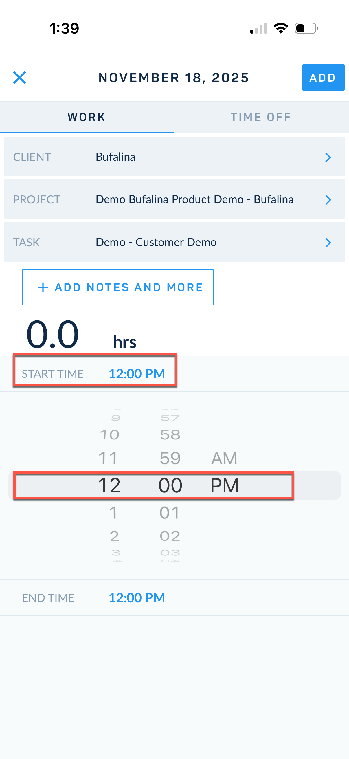The image size is (349, 759).
Task: Pick minute 01 in the picker wheel
Action: click(x=169, y=513)
